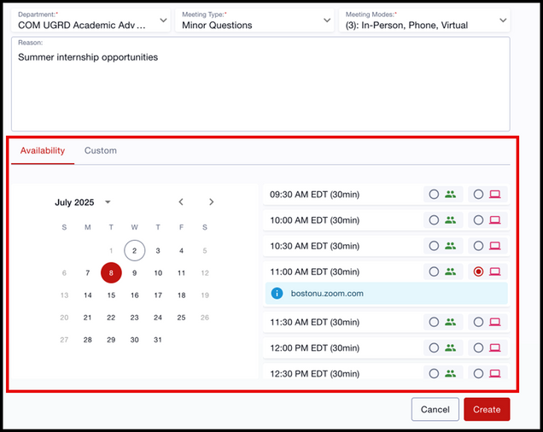Select virtual radio for 10:00 AM slot
This screenshot has height=432, width=543.
coord(479,220)
